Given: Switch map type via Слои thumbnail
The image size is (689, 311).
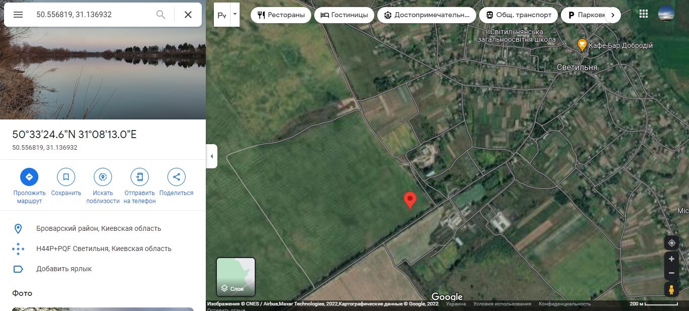Looking at the screenshot, I should [236, 277].
